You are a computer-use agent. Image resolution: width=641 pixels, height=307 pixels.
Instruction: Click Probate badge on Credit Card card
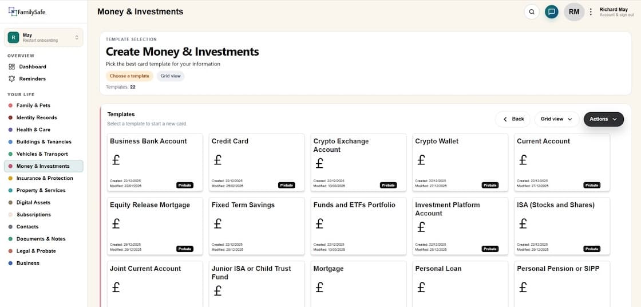pos(287,185)
